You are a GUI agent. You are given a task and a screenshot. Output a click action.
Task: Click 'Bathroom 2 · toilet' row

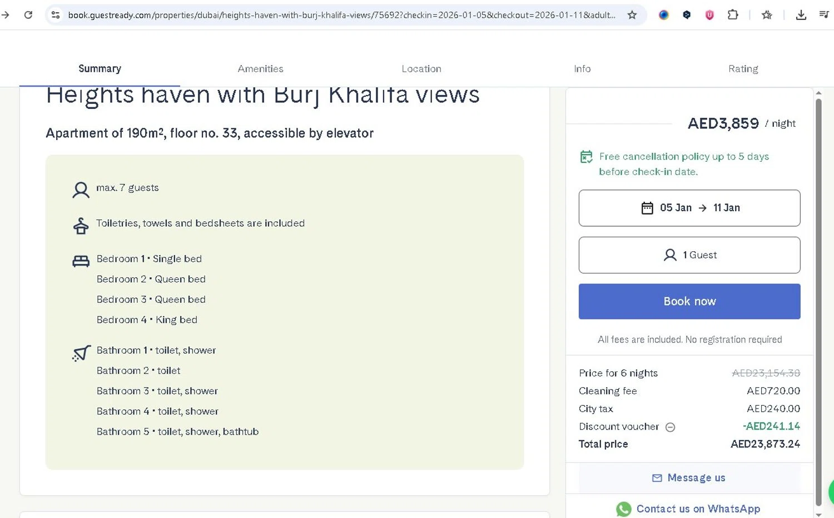tap(138, 371)
